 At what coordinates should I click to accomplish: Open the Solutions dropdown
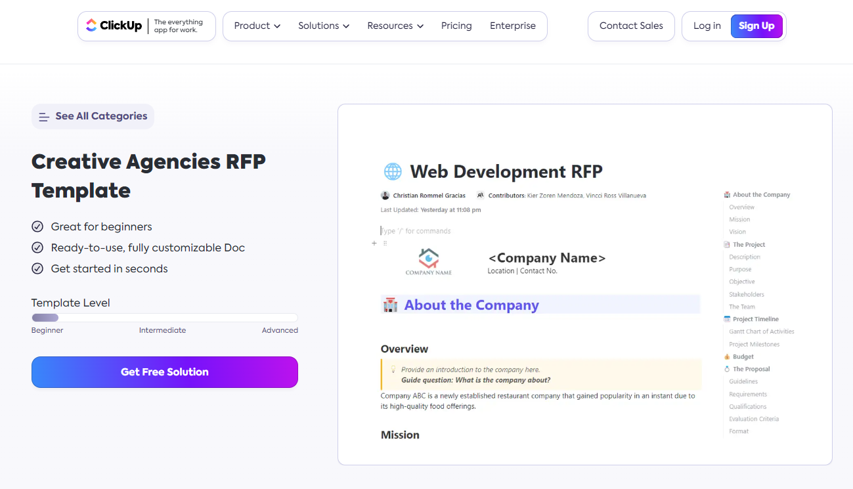[323, 26]
